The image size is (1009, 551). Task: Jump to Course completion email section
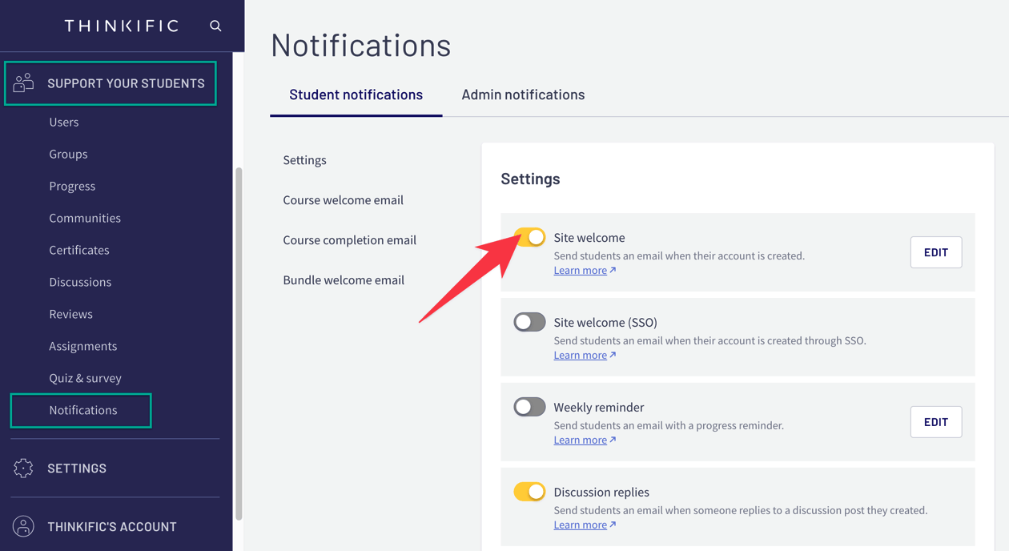point(349,240)
